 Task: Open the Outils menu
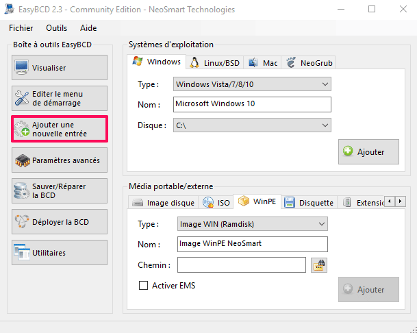pyautogui.click(x=56, y=28)
